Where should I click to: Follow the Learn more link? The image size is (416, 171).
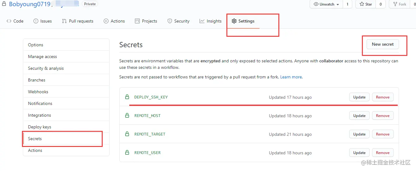tap(291, 77)
